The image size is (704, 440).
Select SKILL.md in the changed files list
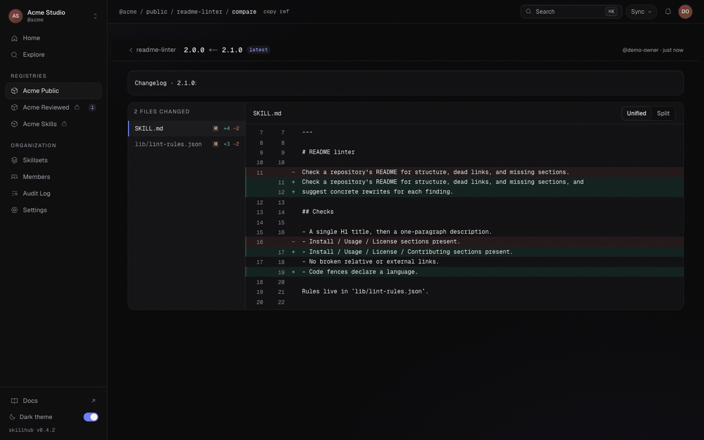coord(187,128)
